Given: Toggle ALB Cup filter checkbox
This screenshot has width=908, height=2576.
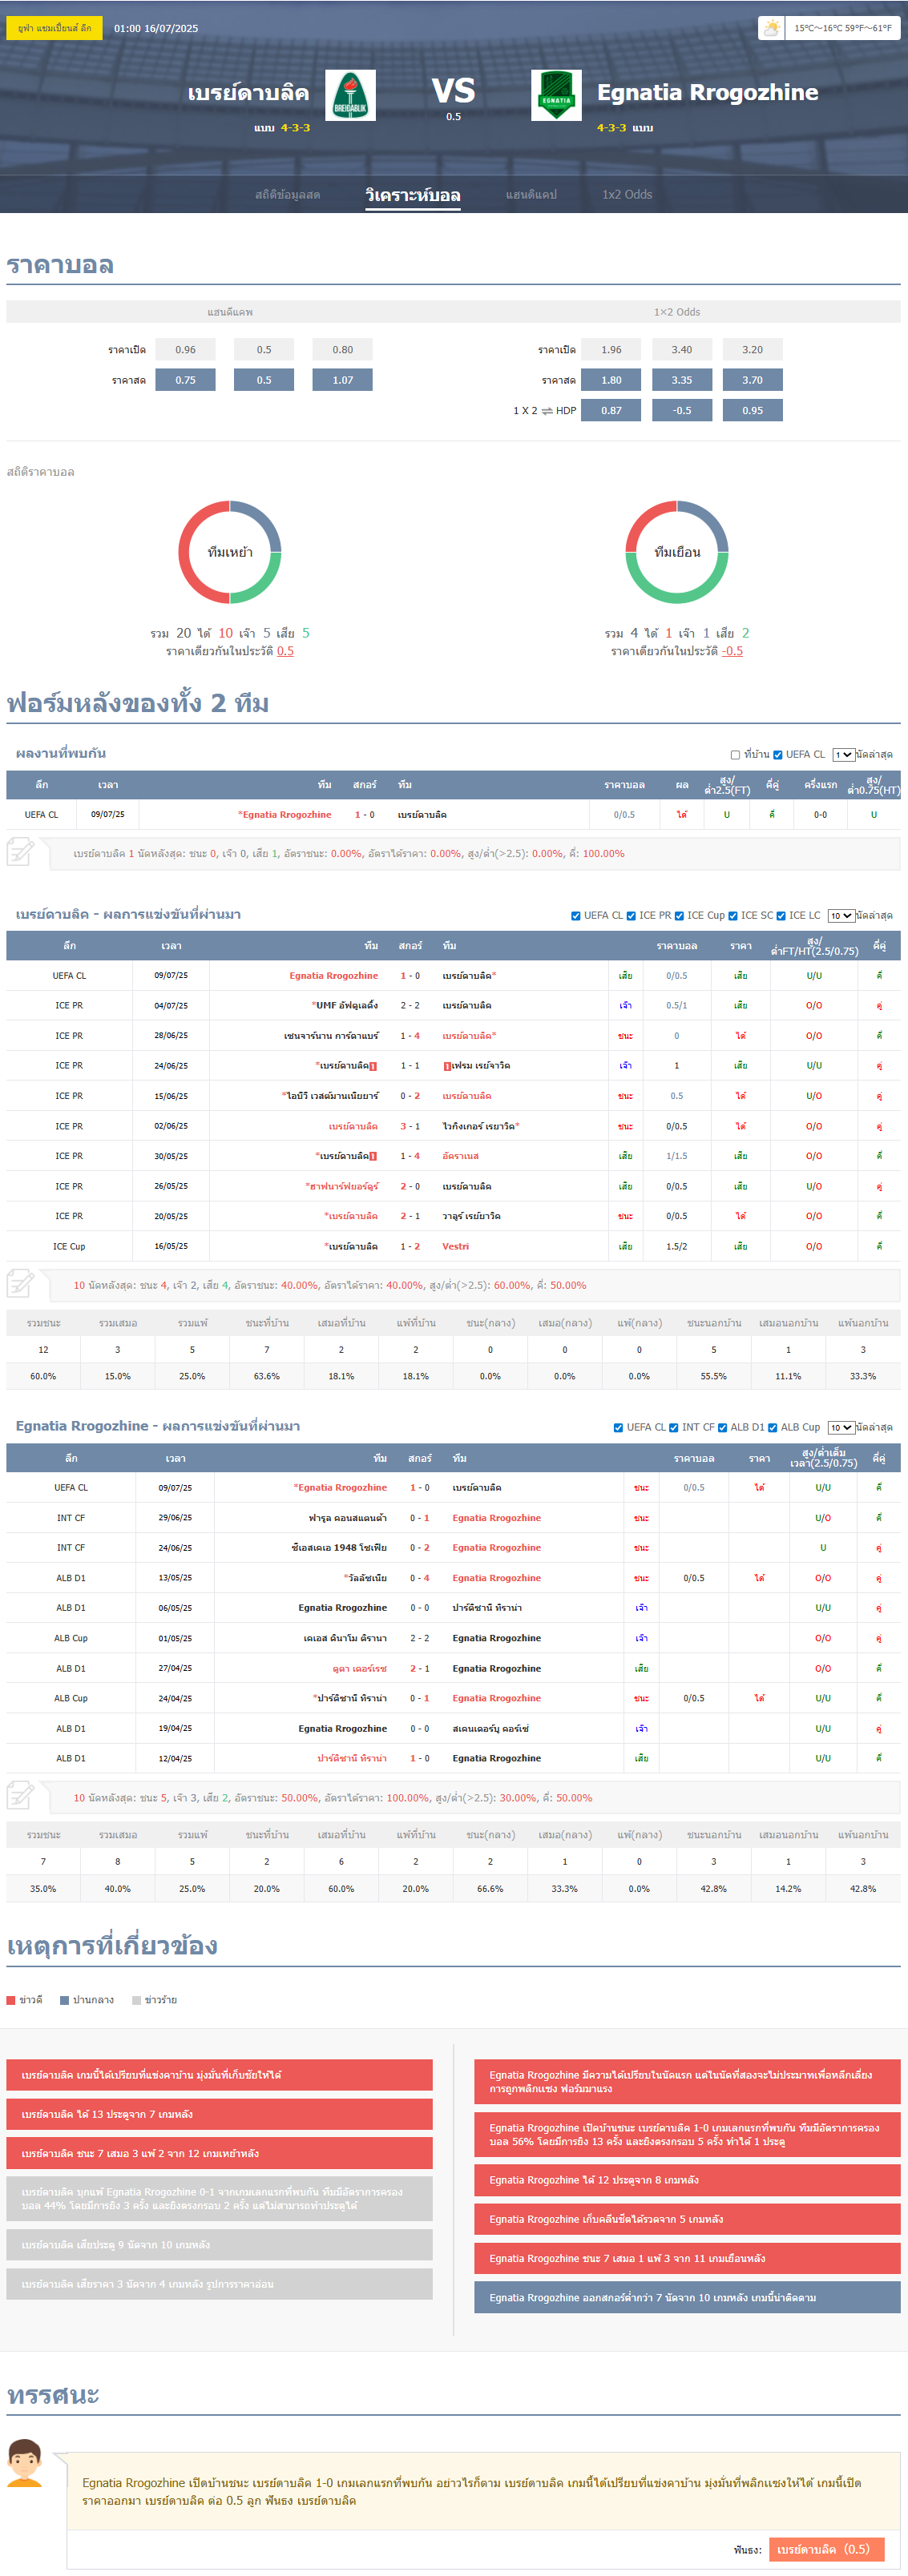Looking at the screenshot, I should point(772,1428).
